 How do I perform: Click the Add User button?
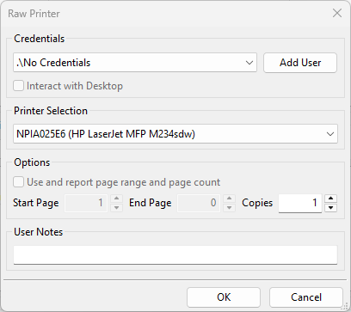(300, 63)
